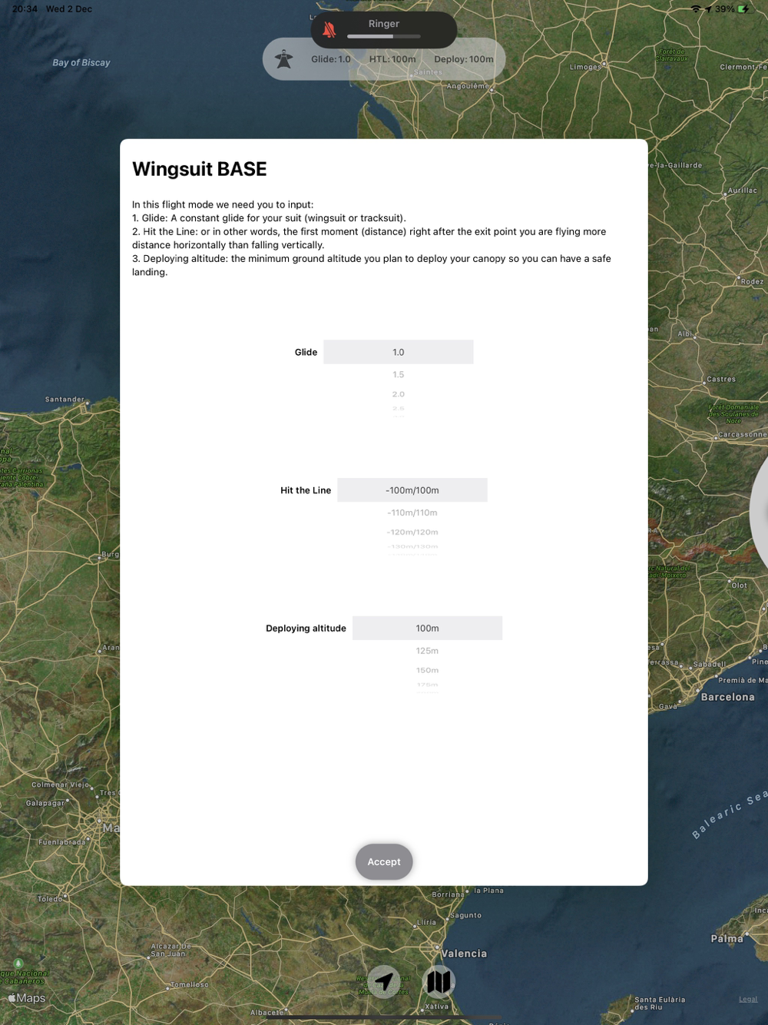
Task: Click the 'Hit the Line' picker label
Action: point(306,490)
